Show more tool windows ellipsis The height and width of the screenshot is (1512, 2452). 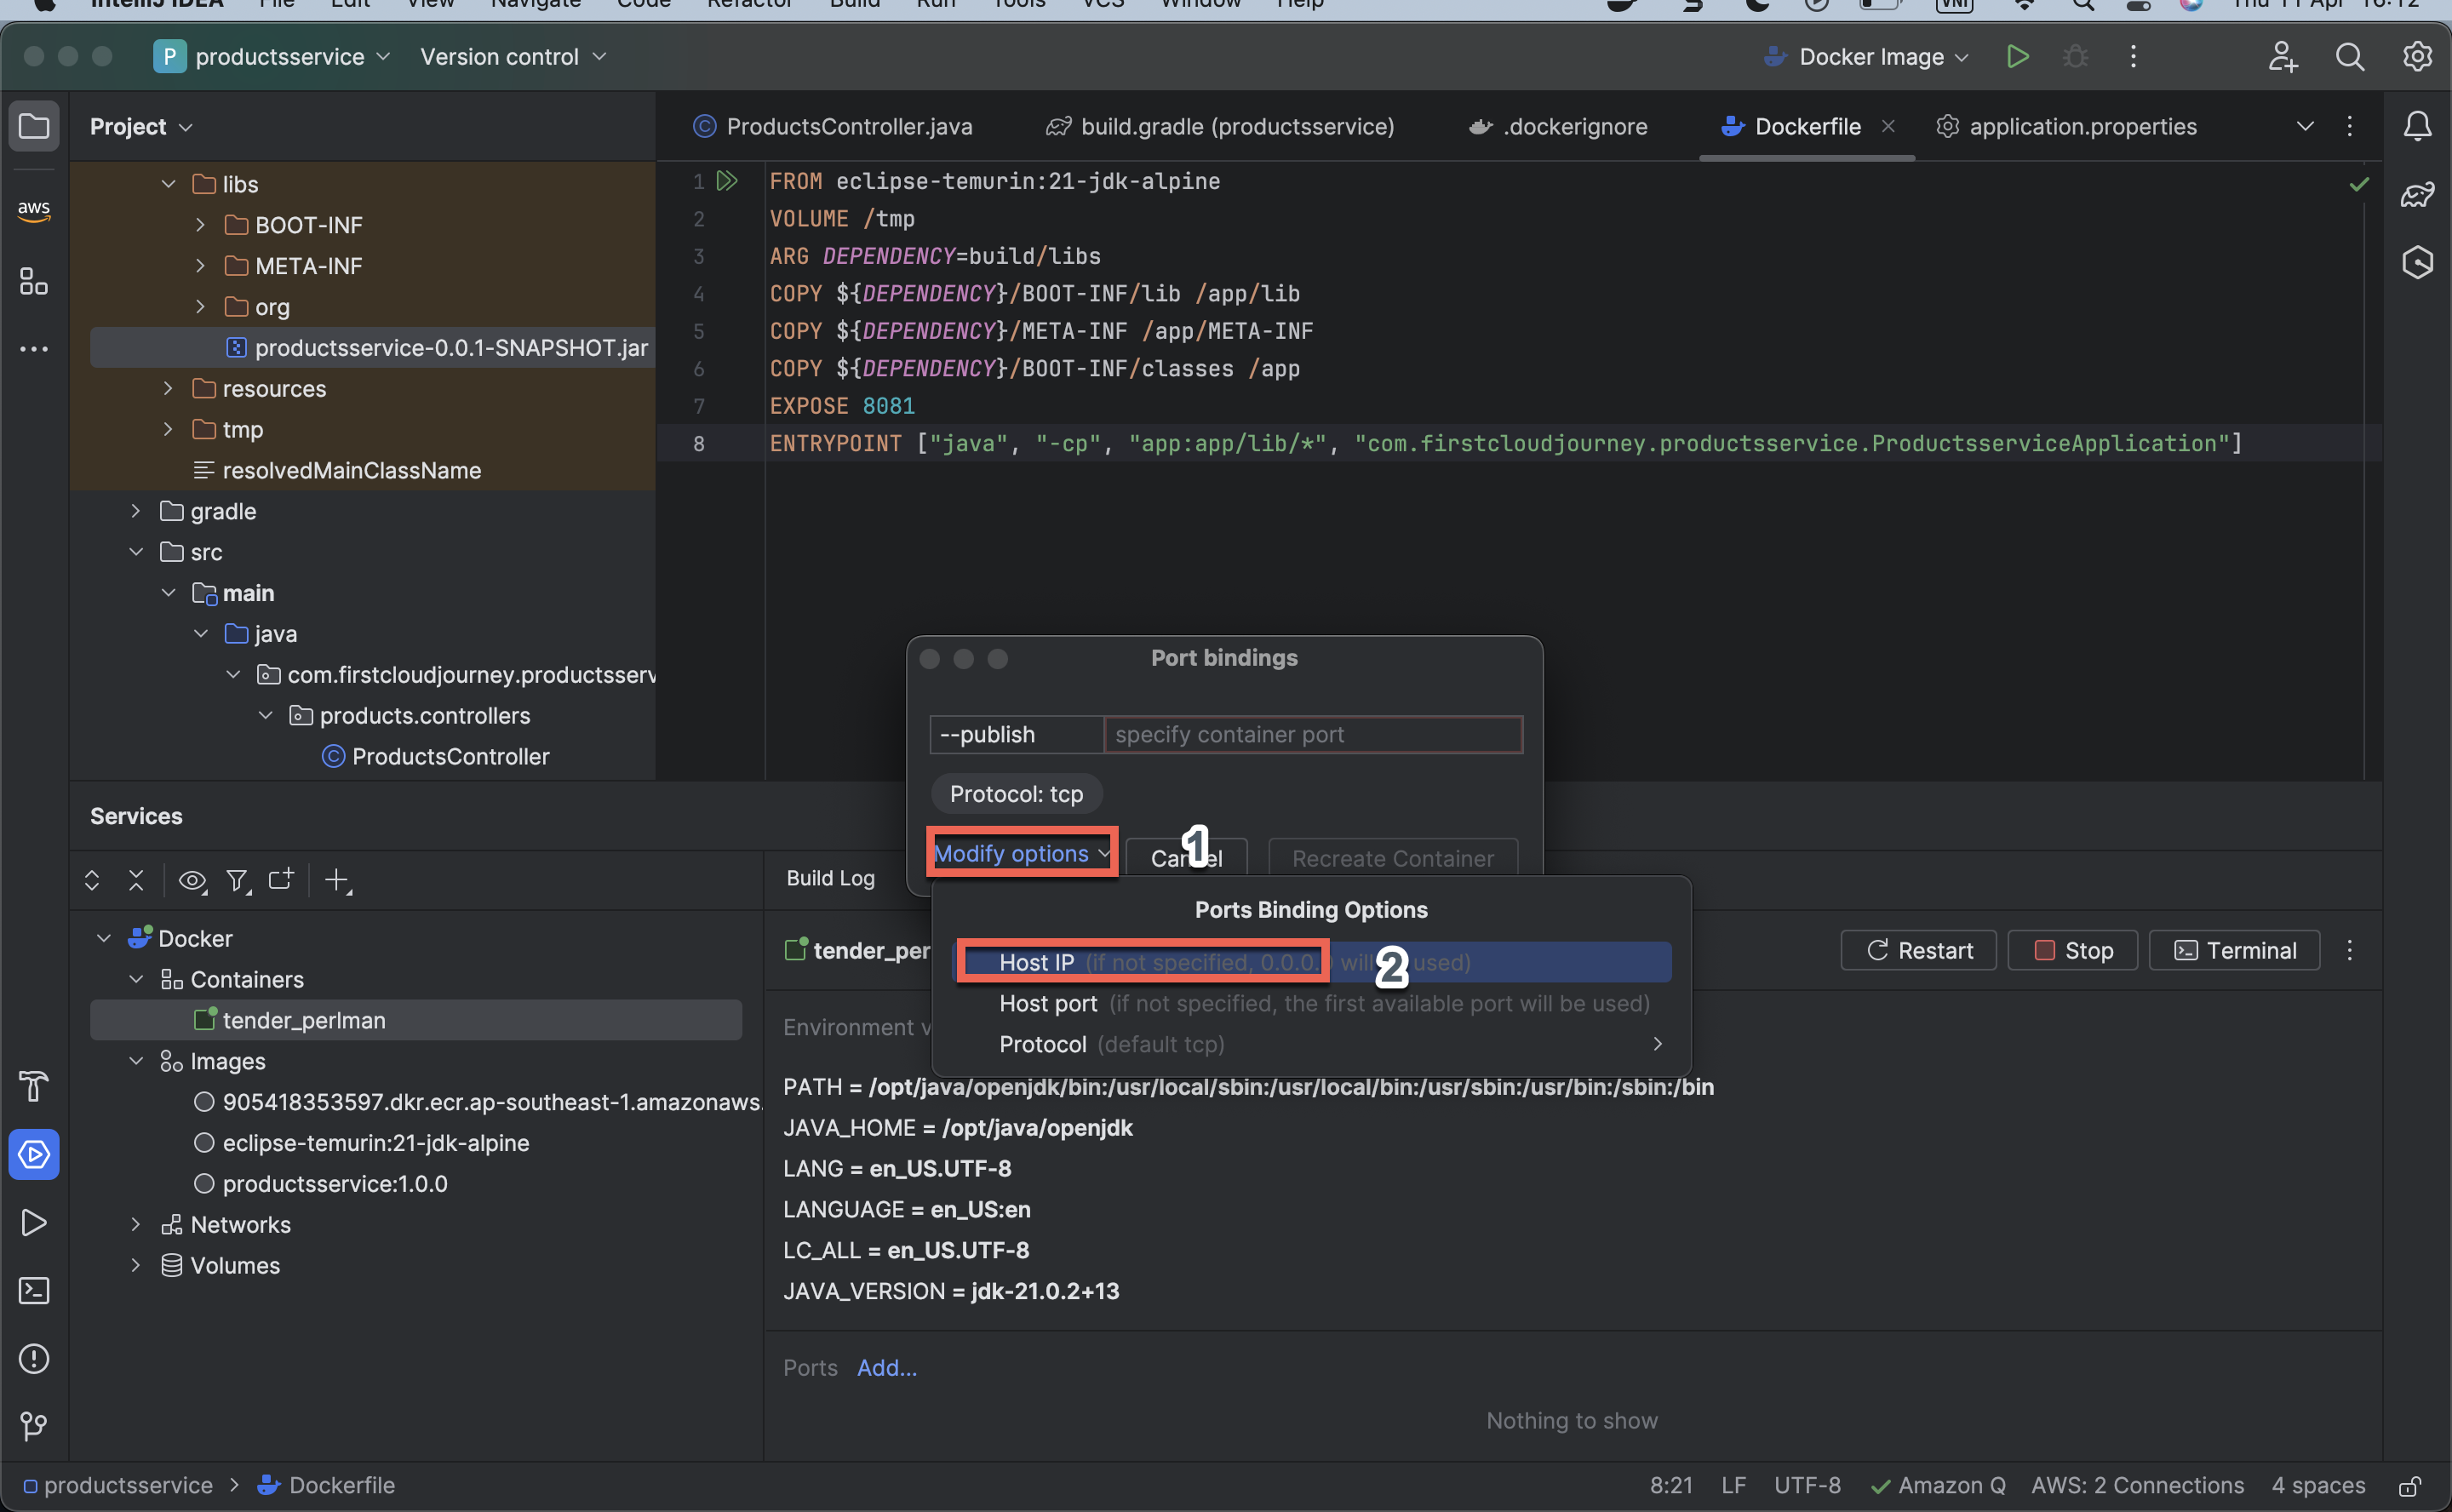point(34,349)
